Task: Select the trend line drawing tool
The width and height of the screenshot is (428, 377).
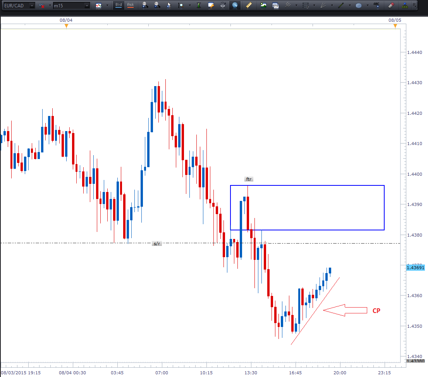Action: click(x=341, y=5)
